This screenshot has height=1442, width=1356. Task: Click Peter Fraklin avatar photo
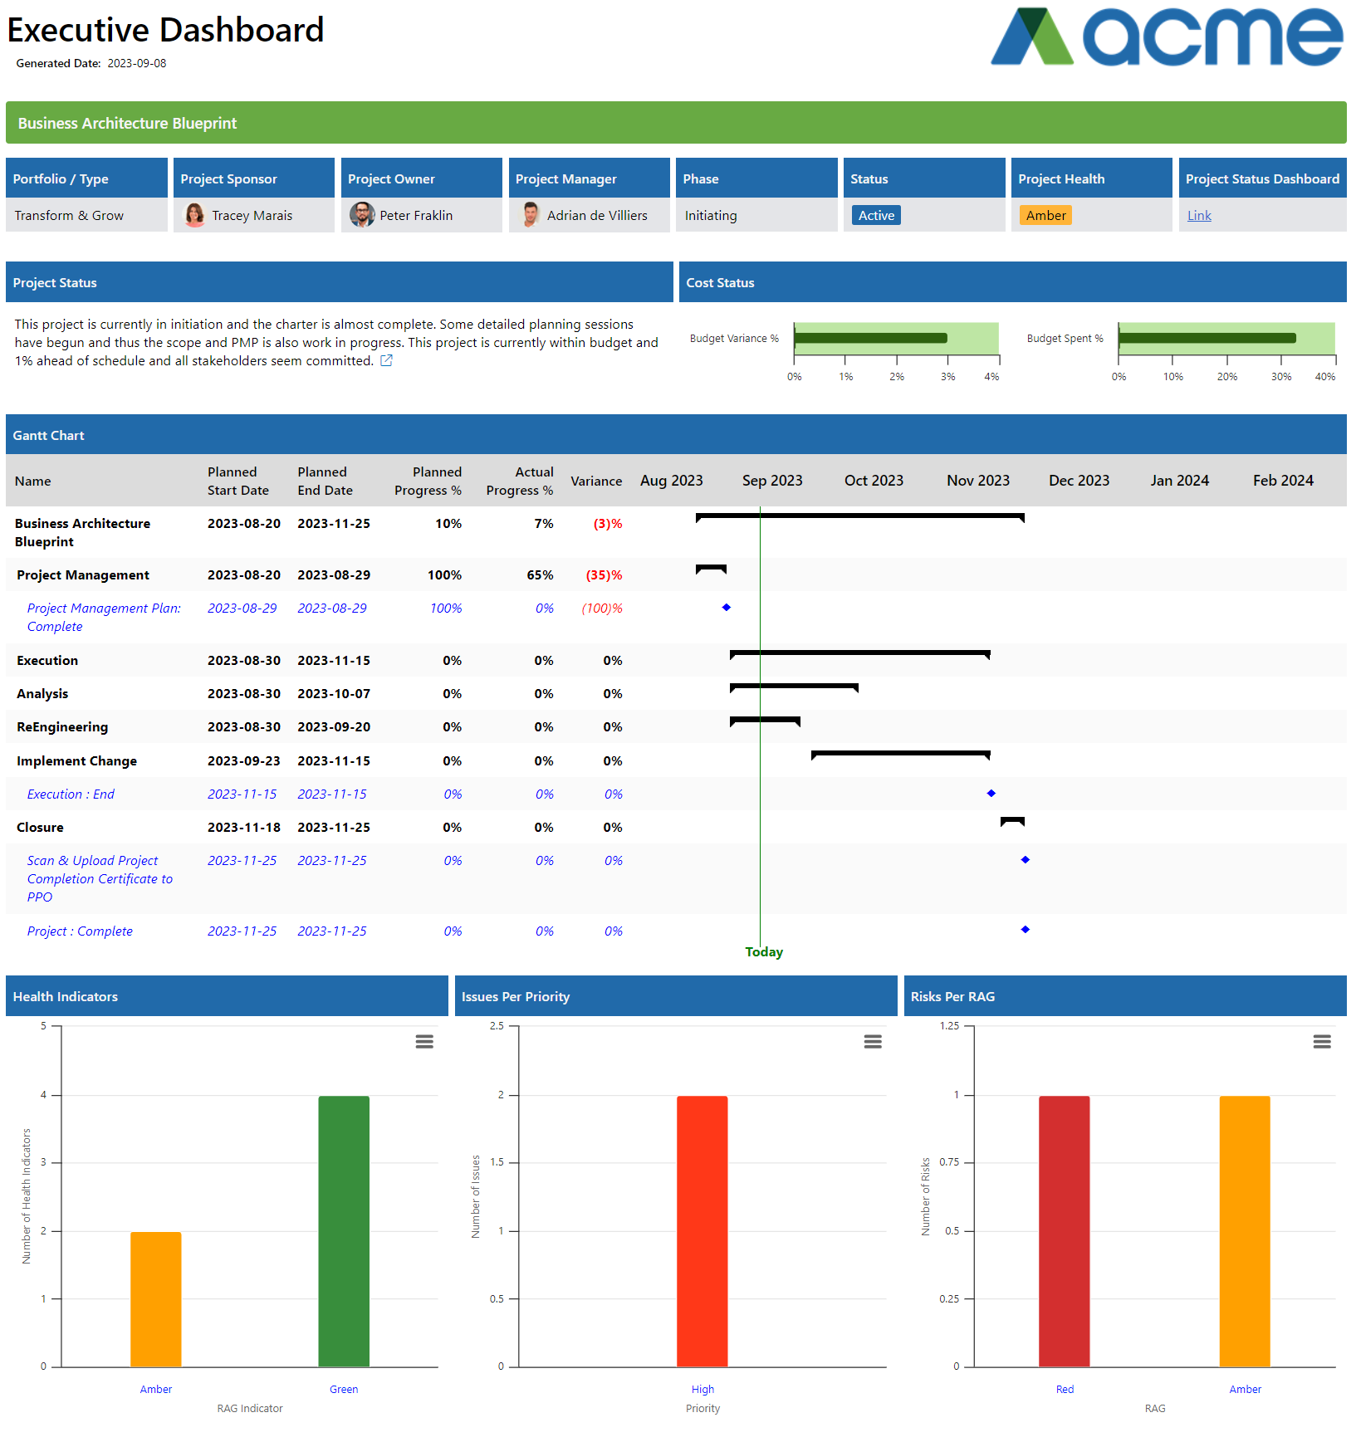tap(362, 215)
